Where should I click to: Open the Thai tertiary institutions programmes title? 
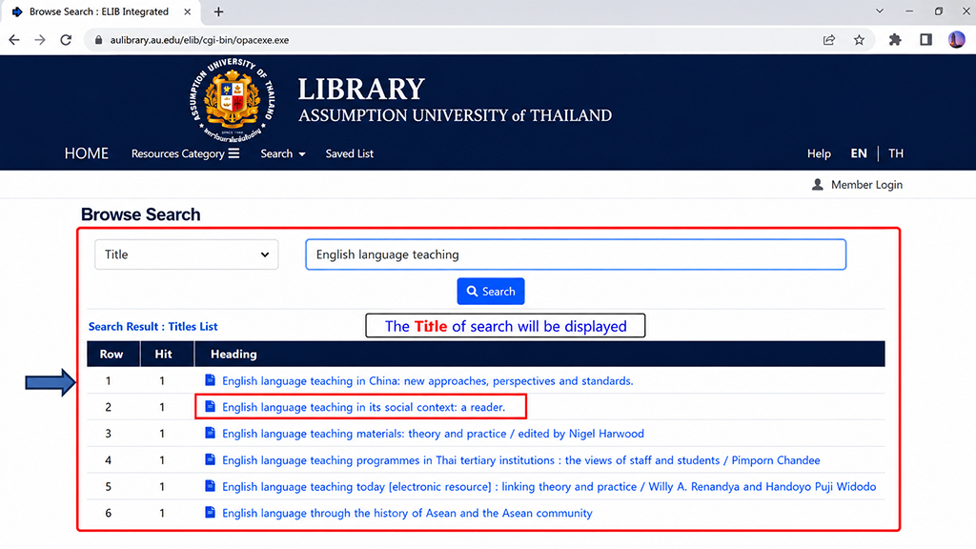(x=521, y=460)
